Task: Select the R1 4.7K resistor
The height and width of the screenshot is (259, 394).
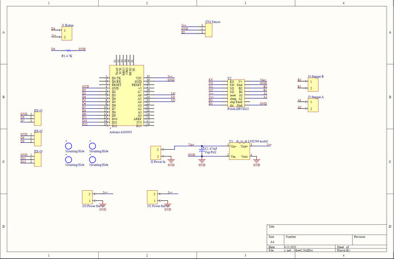Action: pyautogui.click(x=69, y=50)
